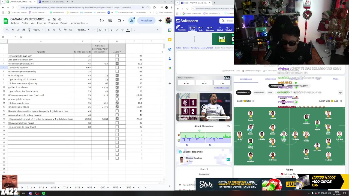Print the spreadsheet using printer icon
Screen dimensions: 349x196
tap(24, 30)
